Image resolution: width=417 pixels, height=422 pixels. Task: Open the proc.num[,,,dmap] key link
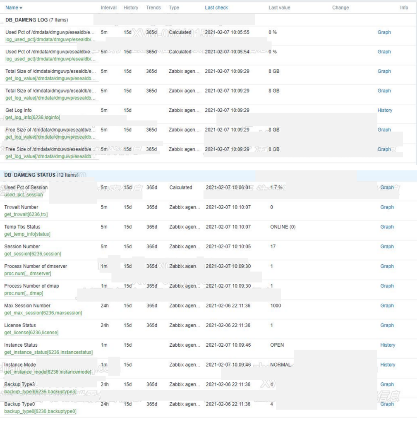pyautogui.click(x=24, y=293)
